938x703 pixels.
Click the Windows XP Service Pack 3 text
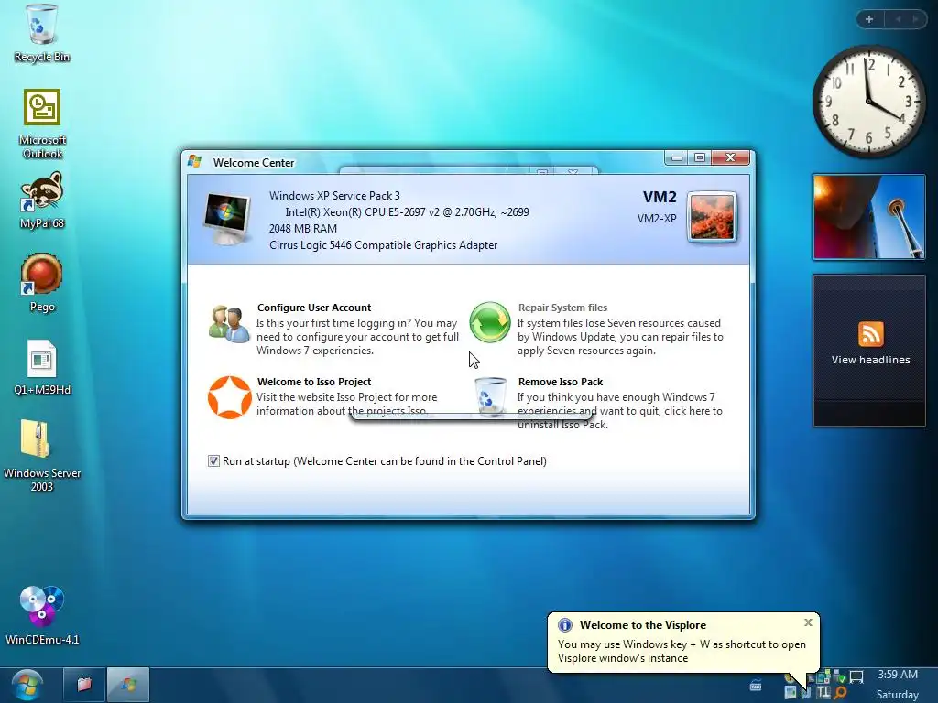[334, 196]
